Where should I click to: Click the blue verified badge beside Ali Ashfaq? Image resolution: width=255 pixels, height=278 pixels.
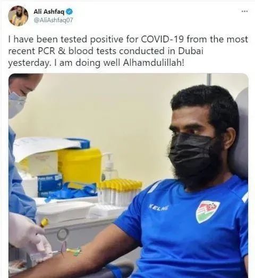coord(70,12)
